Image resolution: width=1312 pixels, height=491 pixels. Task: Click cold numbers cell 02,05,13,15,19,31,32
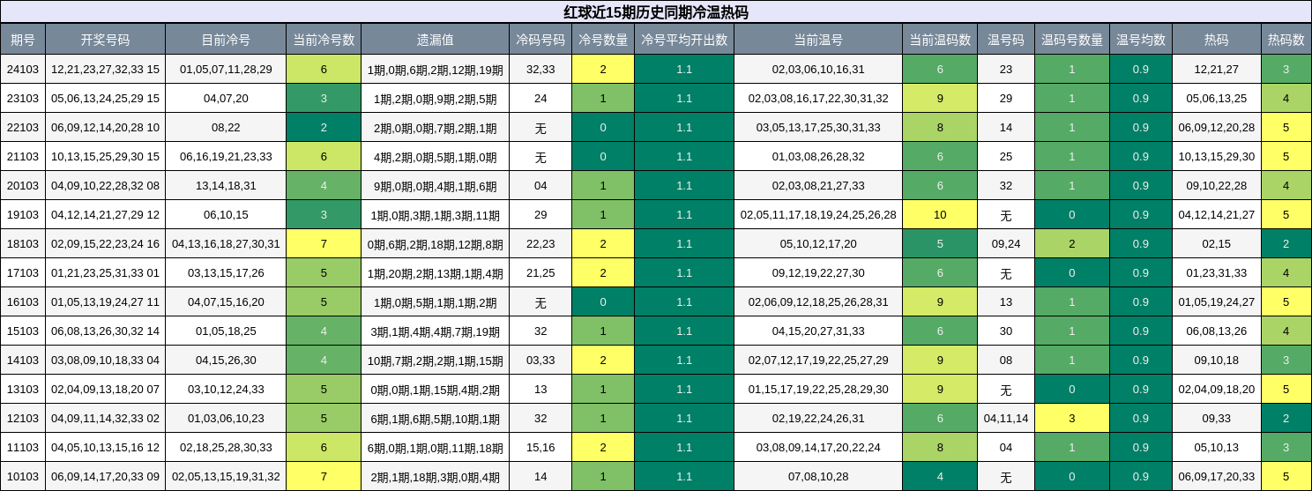point(226,477)
